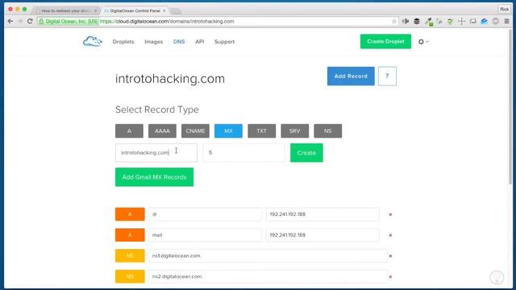
Task: Select the AAAA record type
Action: click(x=162, y=130)
